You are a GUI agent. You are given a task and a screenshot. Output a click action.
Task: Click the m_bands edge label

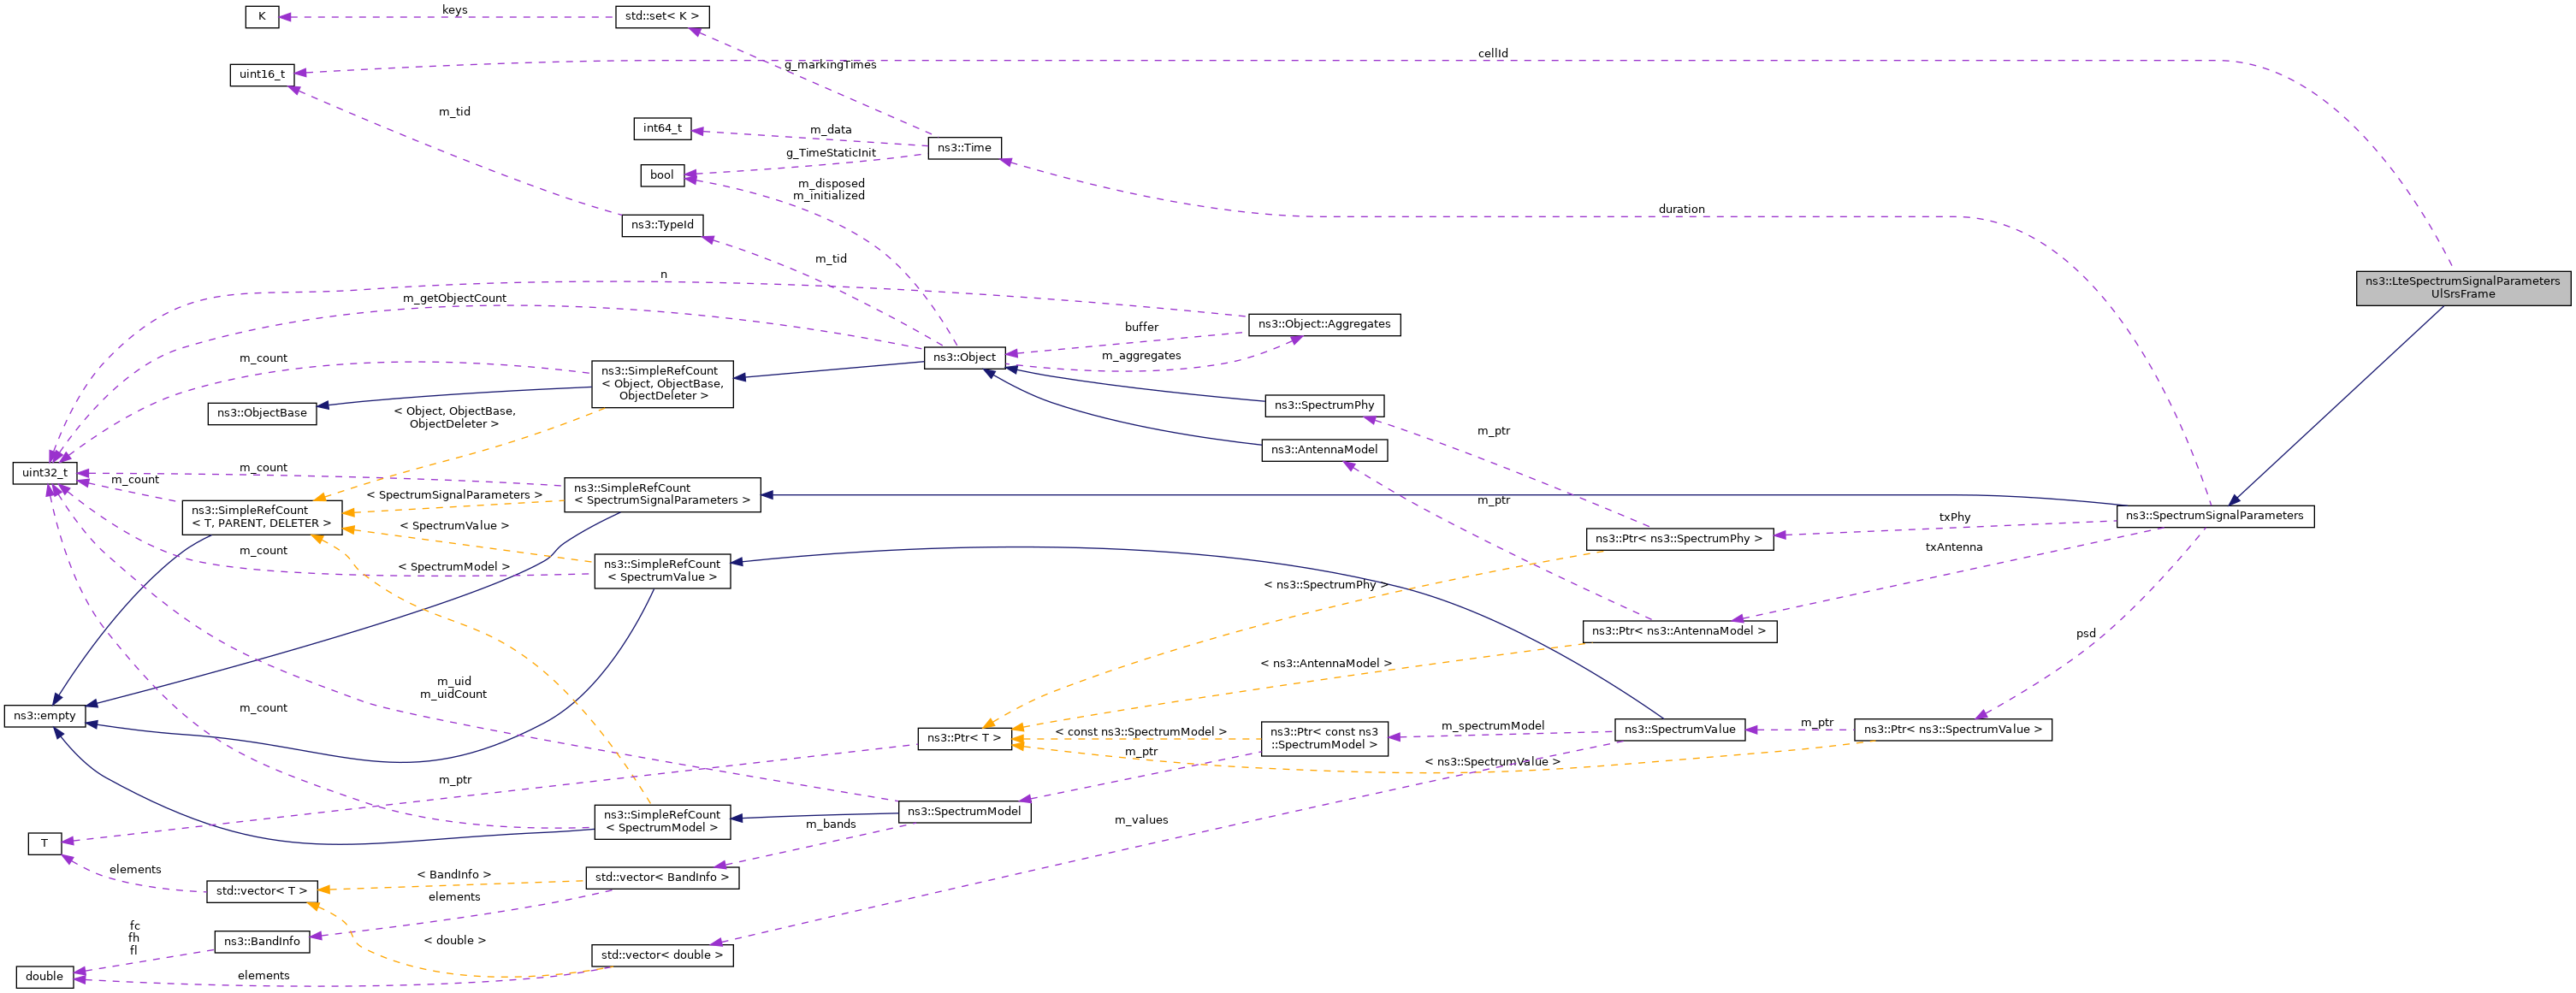(831, 825)
